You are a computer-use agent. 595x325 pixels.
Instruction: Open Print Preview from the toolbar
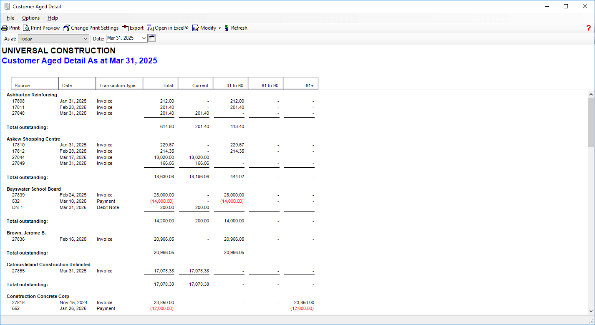click(x=41, y=28)
